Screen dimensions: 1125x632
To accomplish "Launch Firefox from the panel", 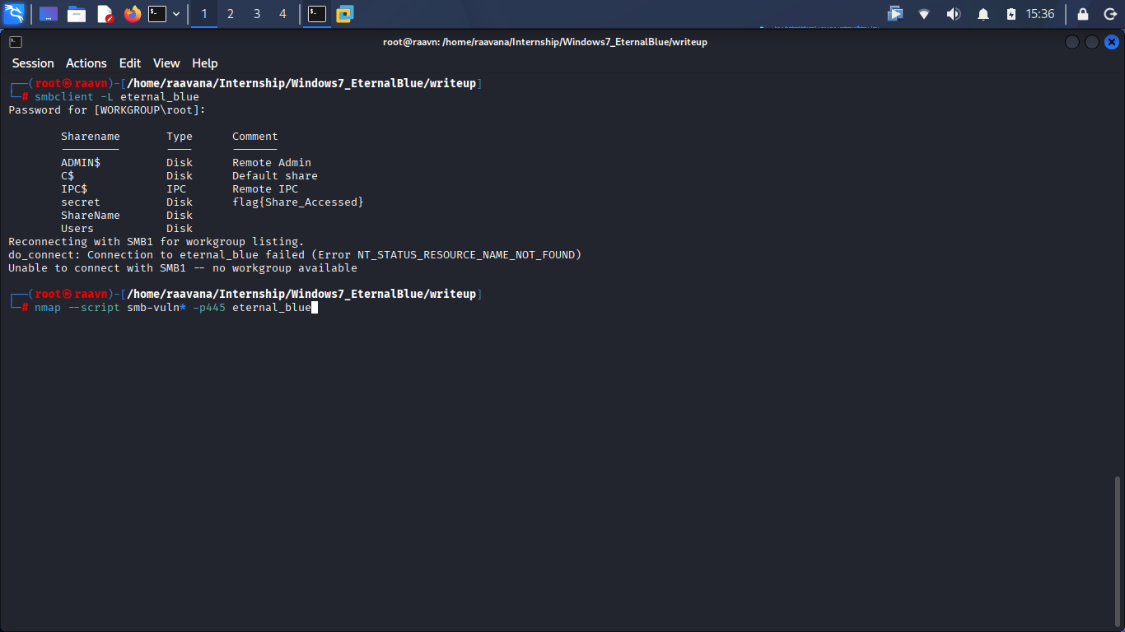I will [132, 14].
